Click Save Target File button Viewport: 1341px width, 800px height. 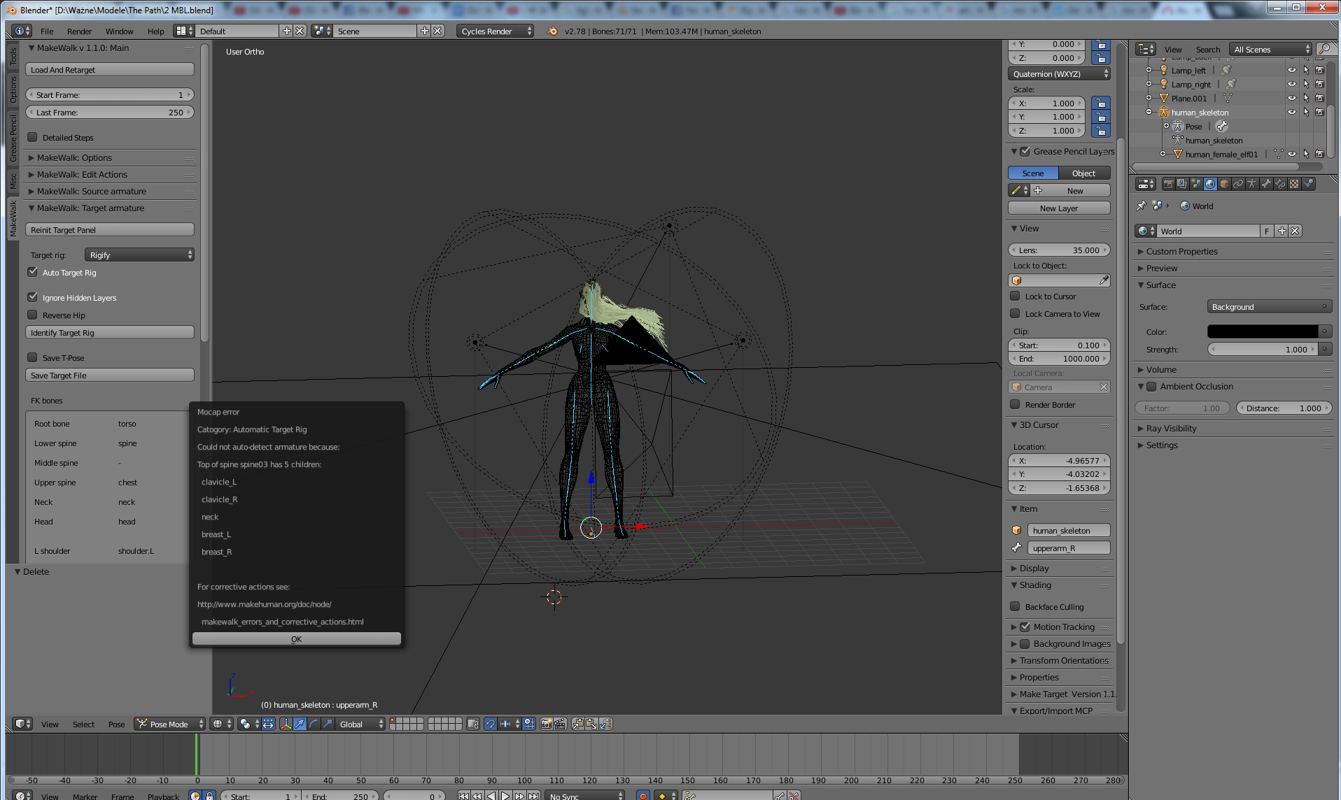point(110,375)
